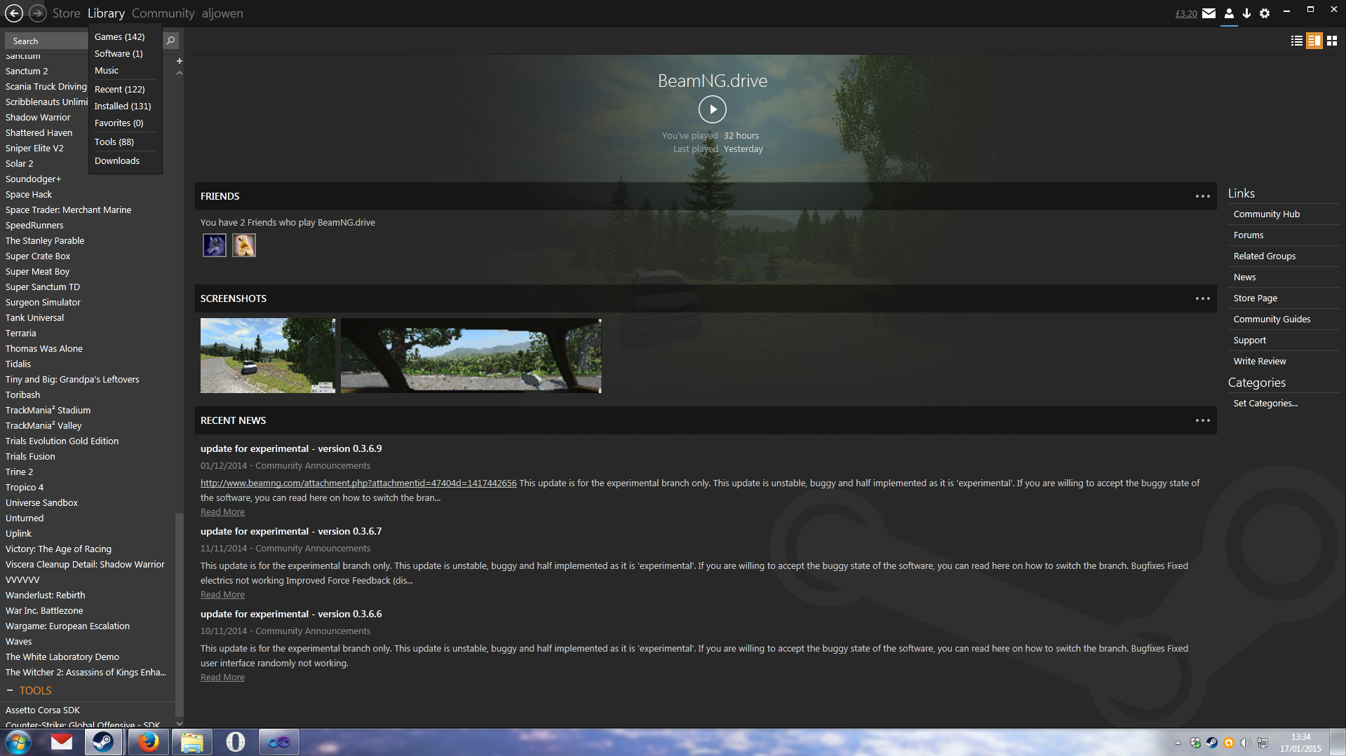The width and height of the screenshot is (1346, 756).
Task: Click the game list scrollbar up arrow
Action: pos(180,73)
